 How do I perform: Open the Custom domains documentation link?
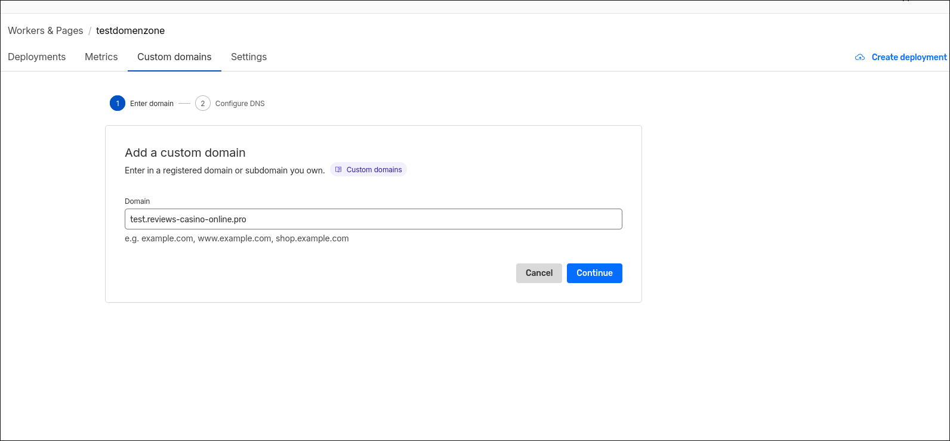[x=374, y=170]
